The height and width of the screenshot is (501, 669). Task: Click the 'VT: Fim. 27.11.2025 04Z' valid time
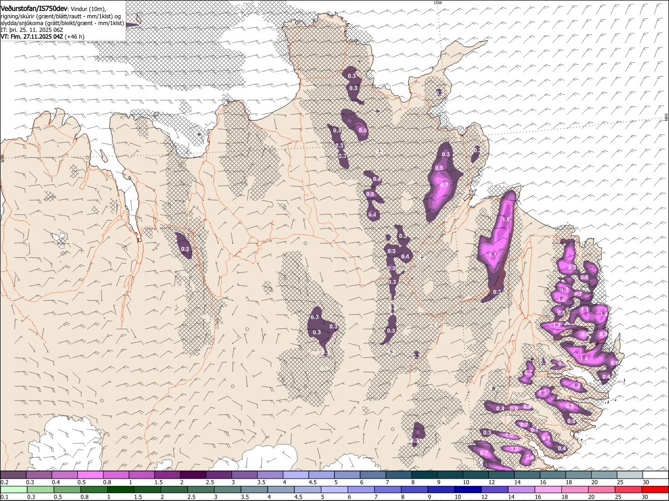tap(32, 37)
